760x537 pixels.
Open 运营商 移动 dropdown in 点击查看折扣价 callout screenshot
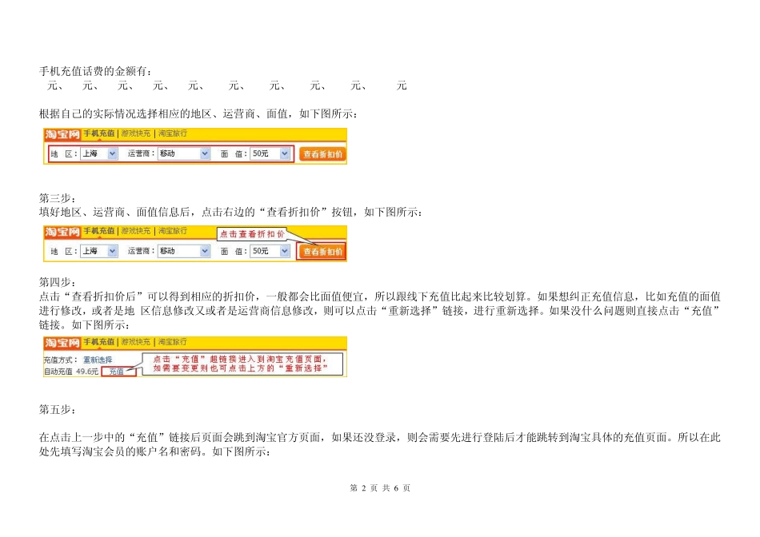tap(184, 251)
